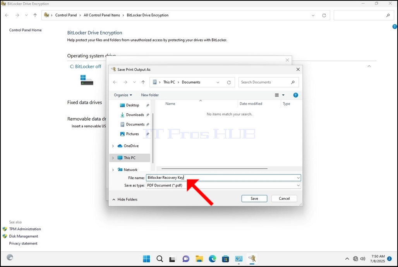Viewport: 398px width, 267px height.
Task: Open Microsoft Edge from taskbar
Action: point(212,259)
